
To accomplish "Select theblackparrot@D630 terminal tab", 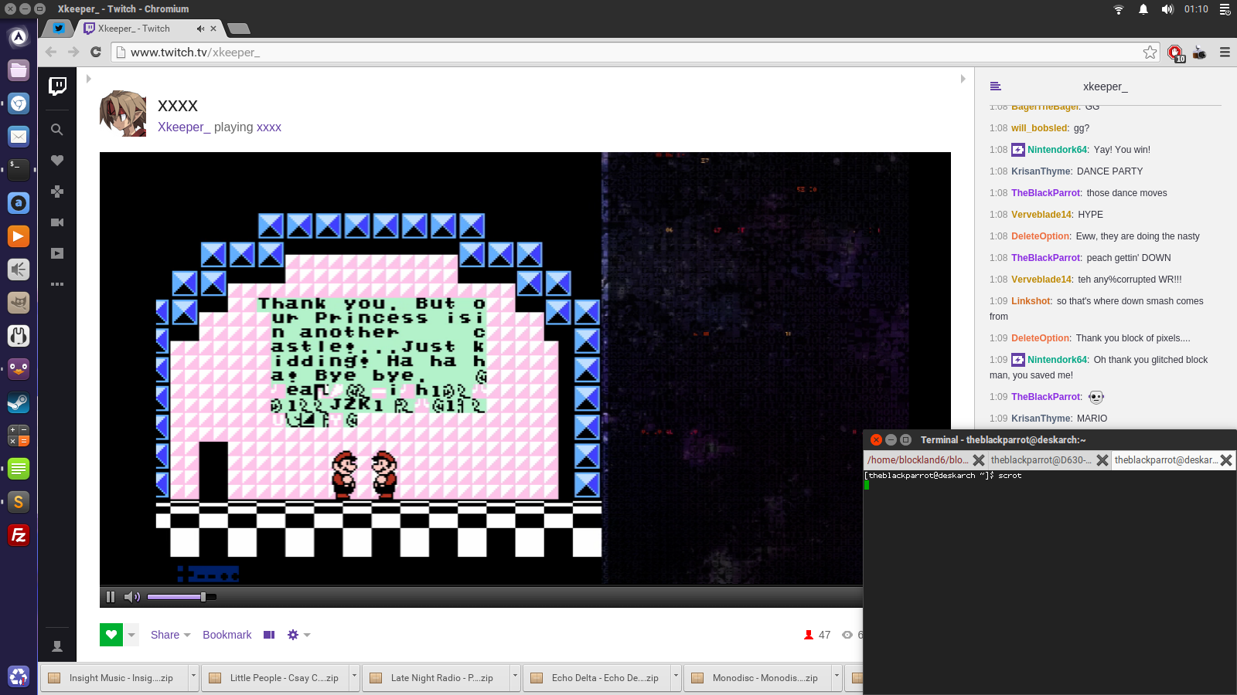I will (x=1041, y=459).
